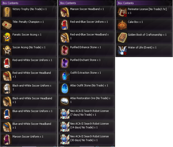Click the Perimeter License scroll icon
Image resolution: width=173 pixels, height=147 pixels.
click(x=122, y=12)
